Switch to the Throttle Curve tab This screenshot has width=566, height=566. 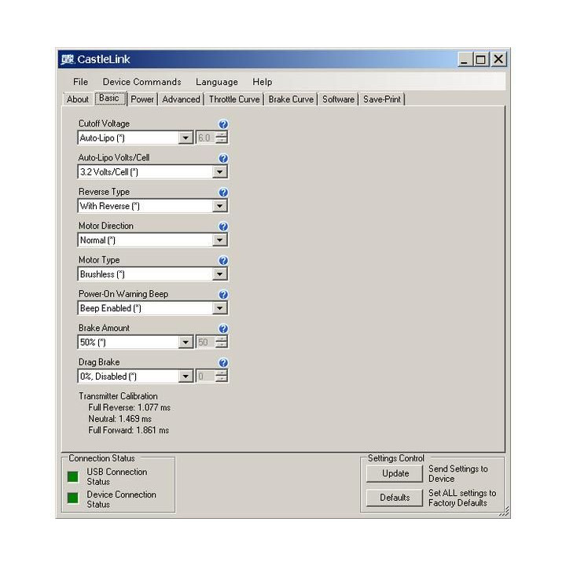(234, 99)
